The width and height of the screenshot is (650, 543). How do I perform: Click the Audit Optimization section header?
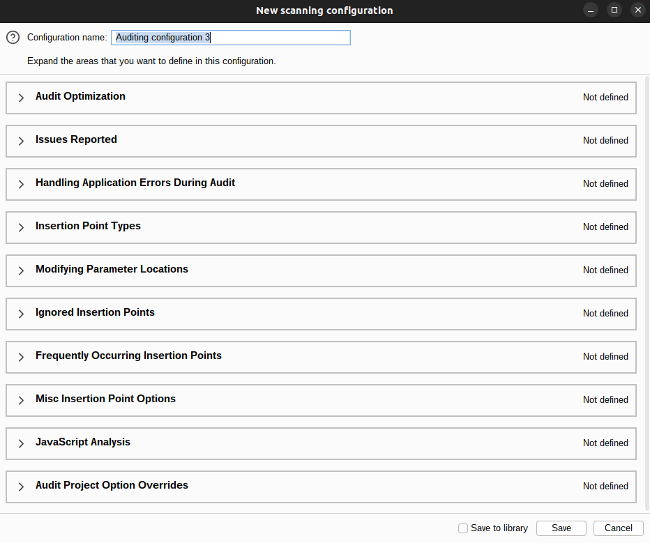80,96
